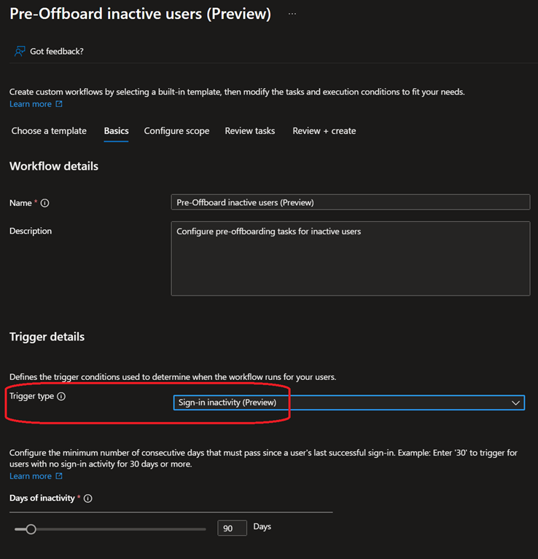Screen dimensions: 538x559
Task: Select the Basics tab
Action: tap(116, 131)
